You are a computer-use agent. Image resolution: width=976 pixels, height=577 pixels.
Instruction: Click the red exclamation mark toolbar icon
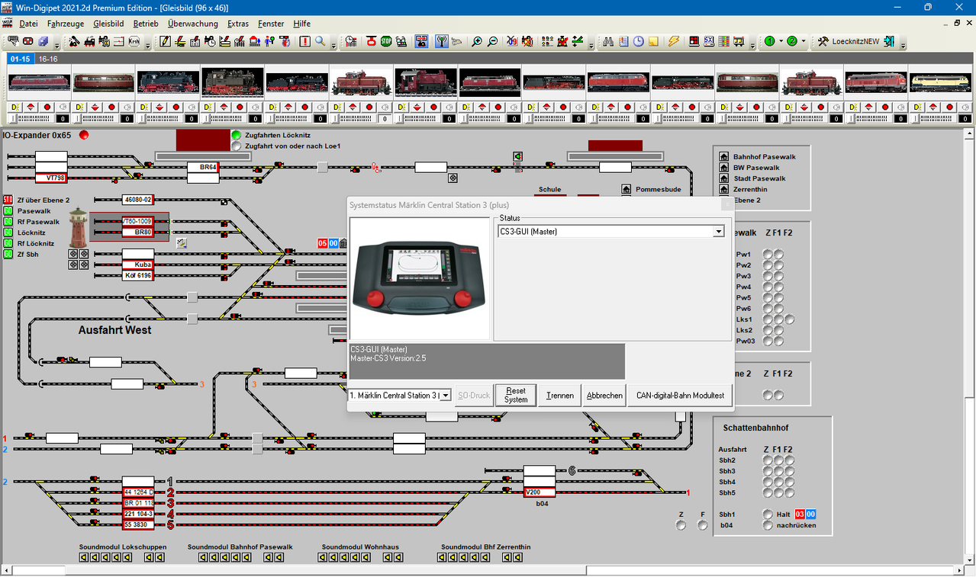304,41
